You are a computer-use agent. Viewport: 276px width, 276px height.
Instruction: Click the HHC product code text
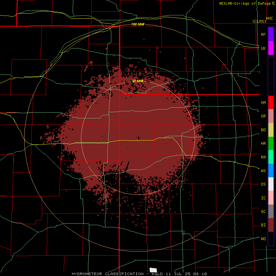(x=270, y=18)
